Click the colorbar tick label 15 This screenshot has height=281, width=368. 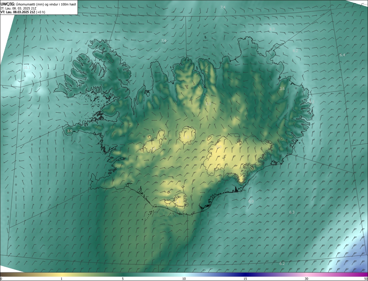coord(245,279)
